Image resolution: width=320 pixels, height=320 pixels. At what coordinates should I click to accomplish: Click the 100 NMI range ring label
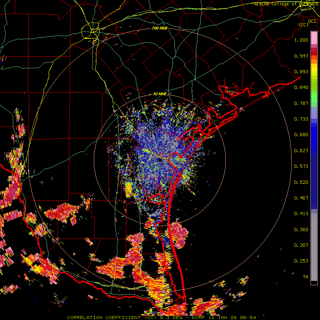(x=160, y=28)
